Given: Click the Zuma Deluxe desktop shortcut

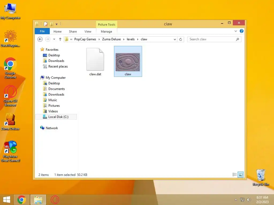Looking at the screenshot, I should [10, 122].
